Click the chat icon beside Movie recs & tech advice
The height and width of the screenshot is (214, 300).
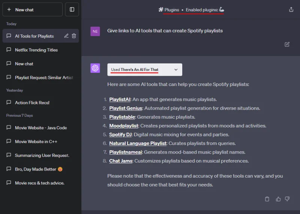tap(9, 183)
